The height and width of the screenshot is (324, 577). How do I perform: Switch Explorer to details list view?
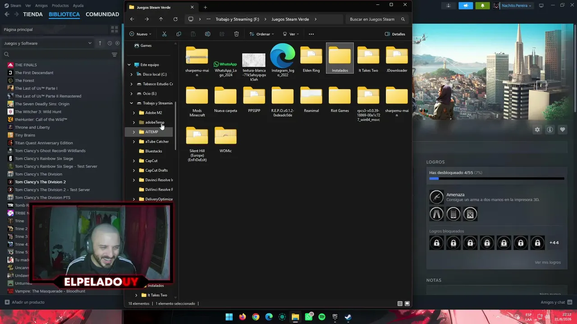pos(400,304)
